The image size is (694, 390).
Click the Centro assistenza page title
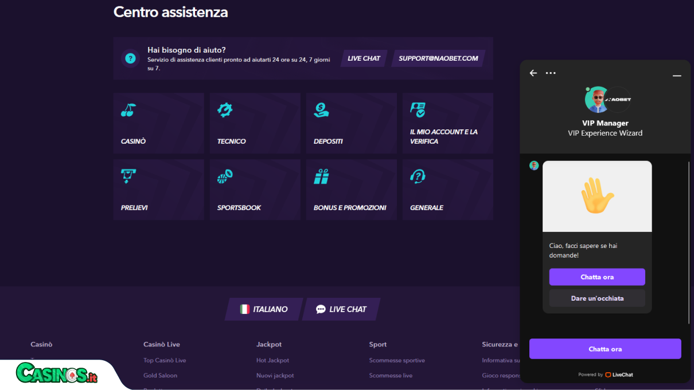170,12
